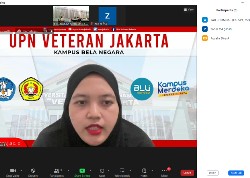Select the BALLROOM MERCURE video thumbnail

(71, 16)
